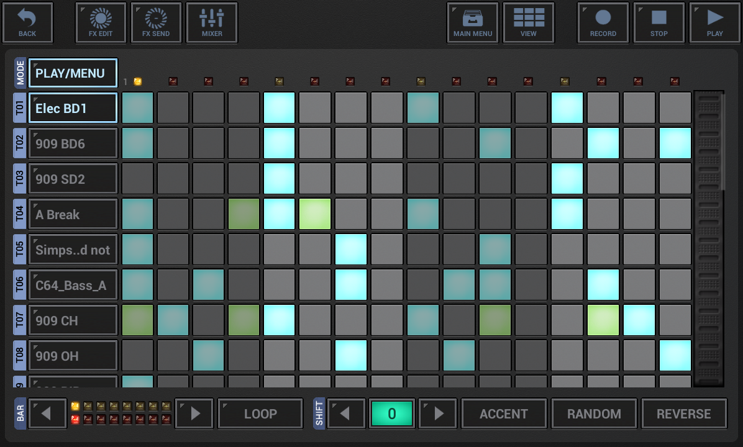The image size is (743, 447).
Task: Expand the 909 SD2 track options
Action: 73,179
